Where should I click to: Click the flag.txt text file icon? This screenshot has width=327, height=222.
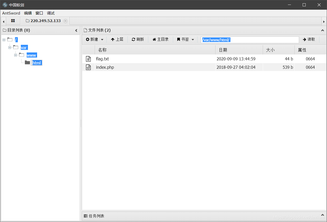coord(88,59)
